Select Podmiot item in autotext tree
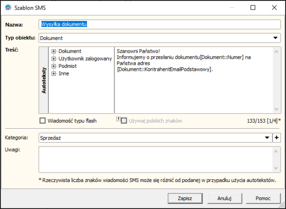This screenshot has width=286, height=209. 67,66
